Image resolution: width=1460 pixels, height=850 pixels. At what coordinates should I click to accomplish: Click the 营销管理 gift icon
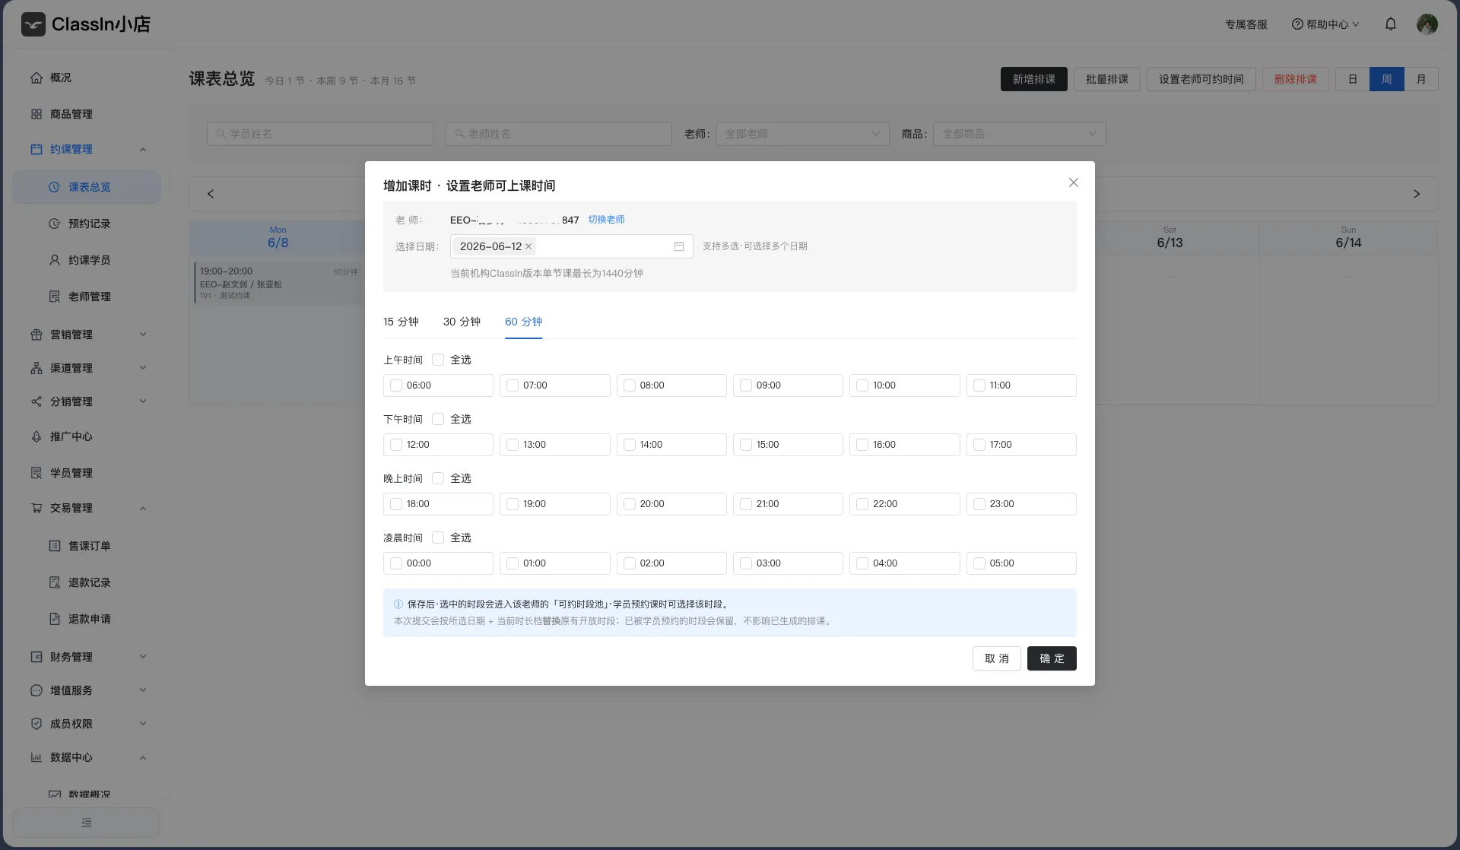coord(36,335)
